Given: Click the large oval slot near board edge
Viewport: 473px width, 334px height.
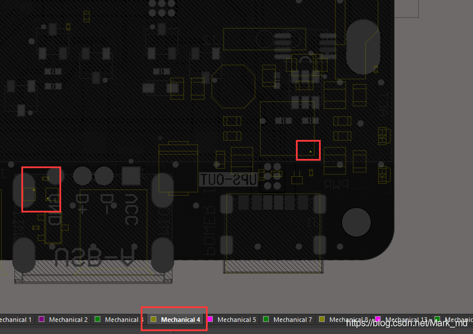Looking at the screenshot, I should [362, 47].
